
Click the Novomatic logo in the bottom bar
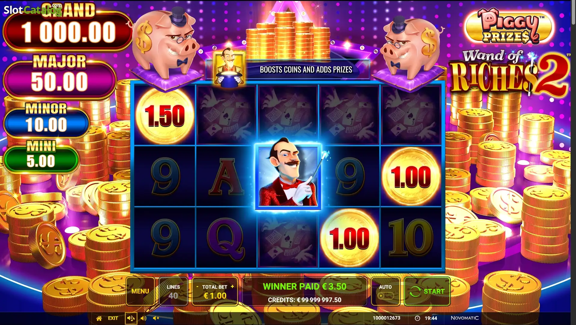464,318
